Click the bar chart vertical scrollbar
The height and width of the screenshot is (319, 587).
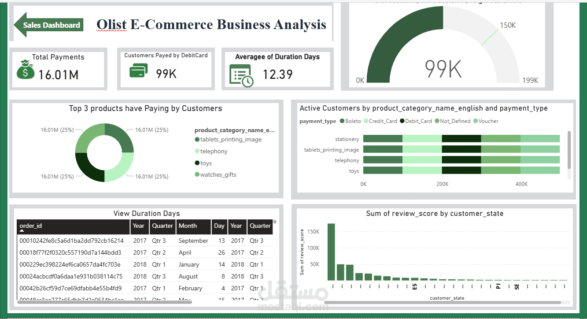click(569, 150)
